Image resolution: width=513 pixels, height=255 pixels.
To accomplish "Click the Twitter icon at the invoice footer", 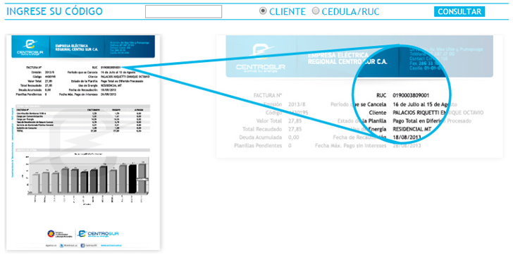I will click(x=61, y=246).
